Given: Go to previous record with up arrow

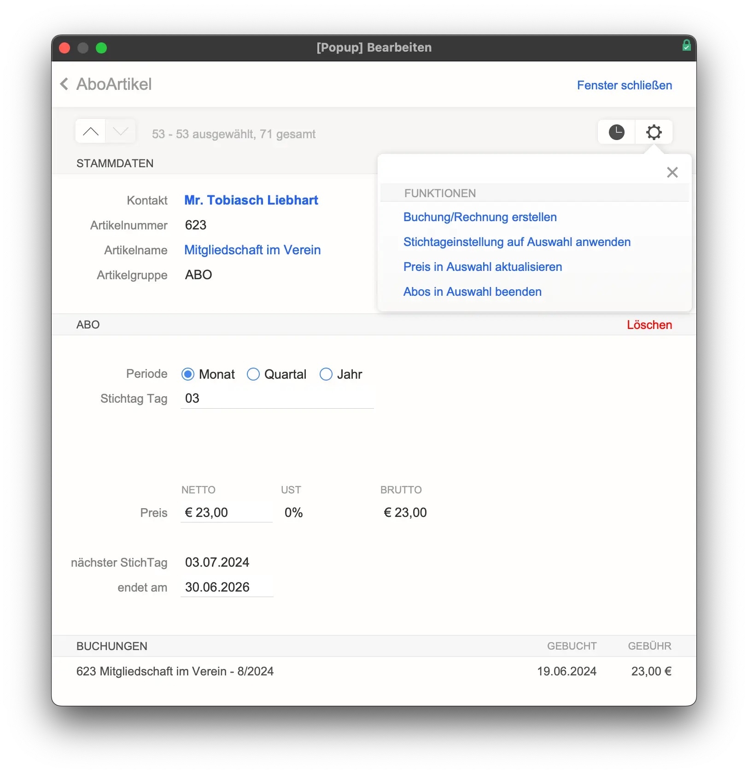Looking at the screenshot, I should (x=91, y=132).
